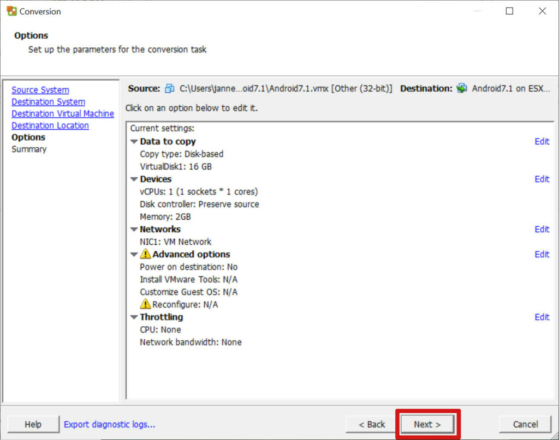
Task: Click the destination ESX server icon
Action: (462, 88)
